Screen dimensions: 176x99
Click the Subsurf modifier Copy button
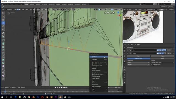click(162, 56)
